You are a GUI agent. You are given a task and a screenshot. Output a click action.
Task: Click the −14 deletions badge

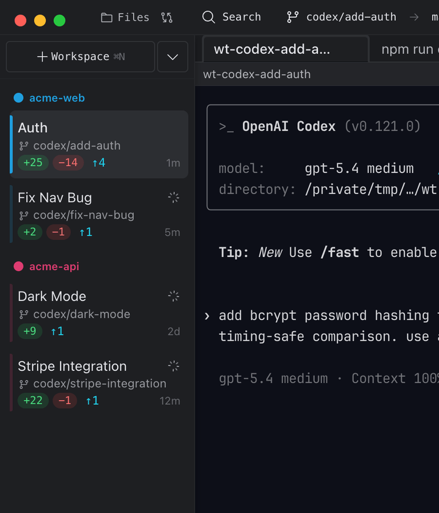tap(68, 163)
